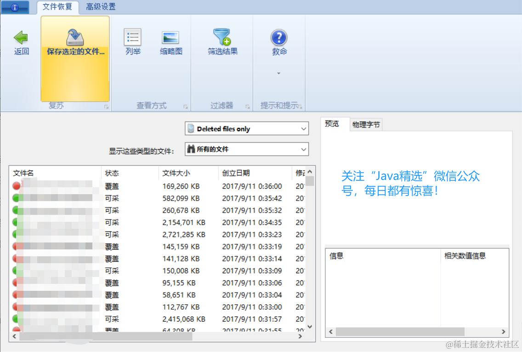Click info panel scroll left arrow

tap(330, 332)
